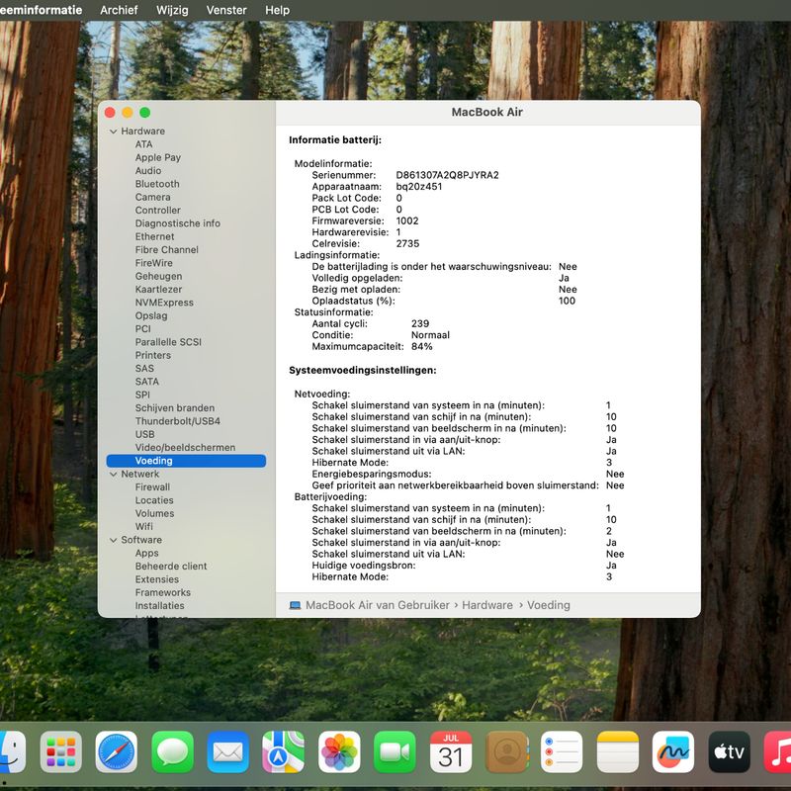Viewport: 791px width, 791px height.
Task: Open Reminders from the Dock
Action: pos(562,751)
